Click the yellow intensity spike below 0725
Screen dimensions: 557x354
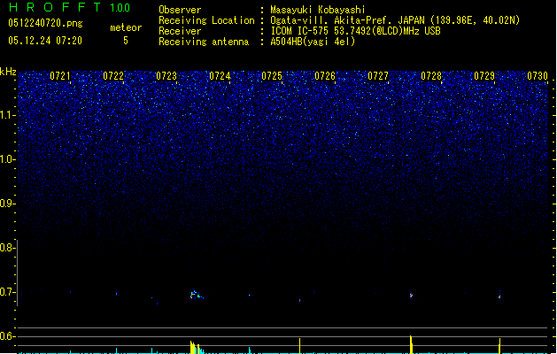coord(300,346)
